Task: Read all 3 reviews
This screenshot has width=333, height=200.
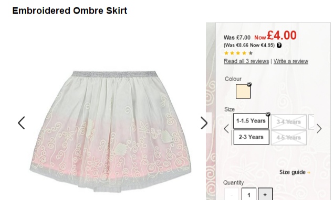Action: 246,61
